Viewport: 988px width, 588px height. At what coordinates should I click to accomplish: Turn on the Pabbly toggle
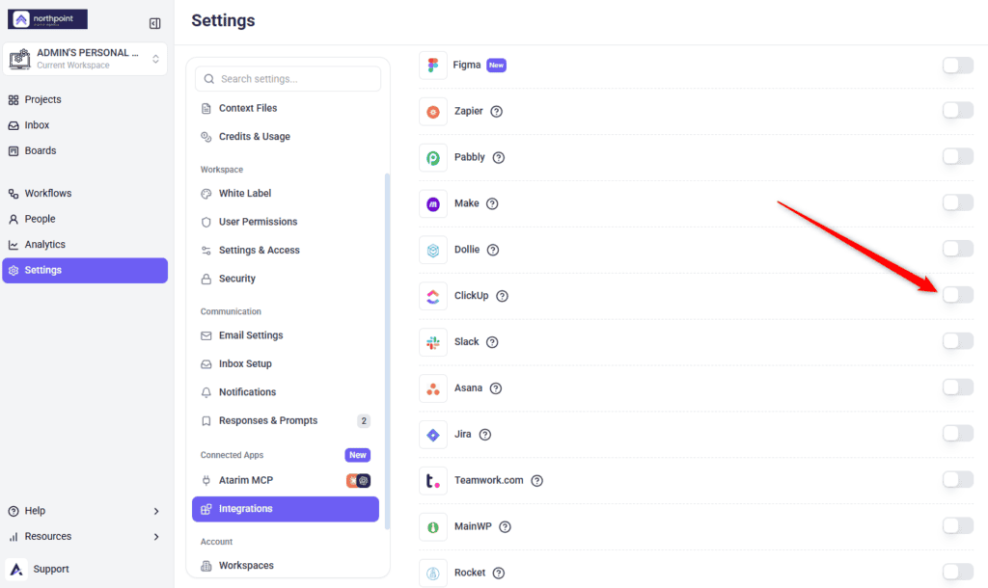[958, 156]
